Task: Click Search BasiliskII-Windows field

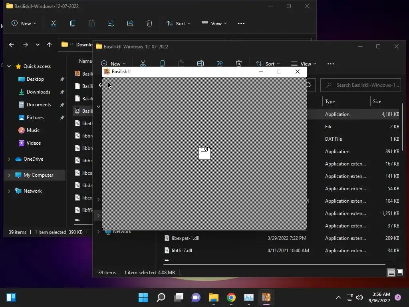Action: coord(361,85)
